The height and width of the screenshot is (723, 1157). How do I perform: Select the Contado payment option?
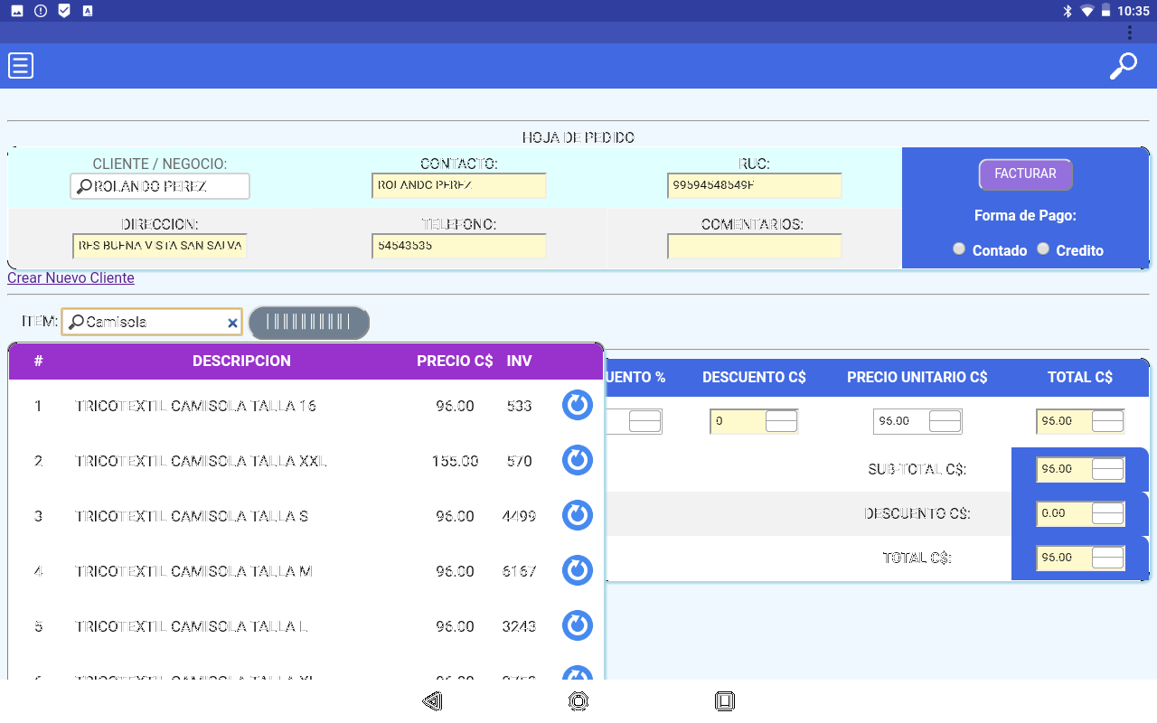pyautogui.click(x=958, y=249)
